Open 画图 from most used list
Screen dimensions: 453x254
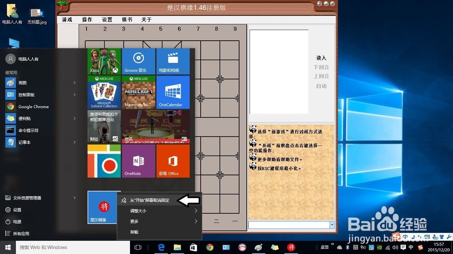click(23, 83)
